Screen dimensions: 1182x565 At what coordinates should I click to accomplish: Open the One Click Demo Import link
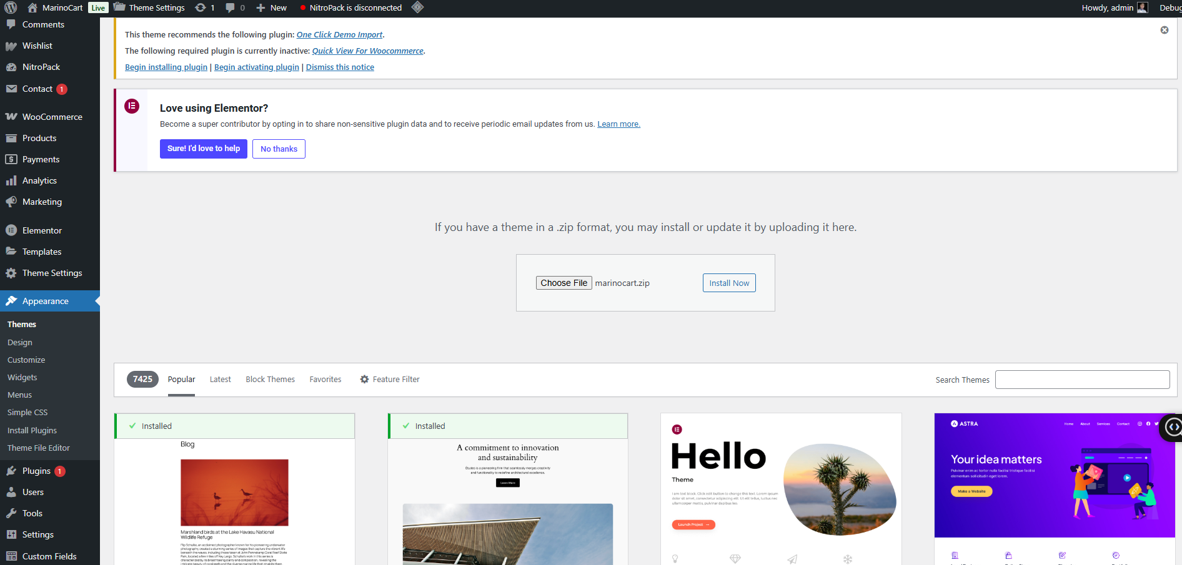[x=339, y=34]
